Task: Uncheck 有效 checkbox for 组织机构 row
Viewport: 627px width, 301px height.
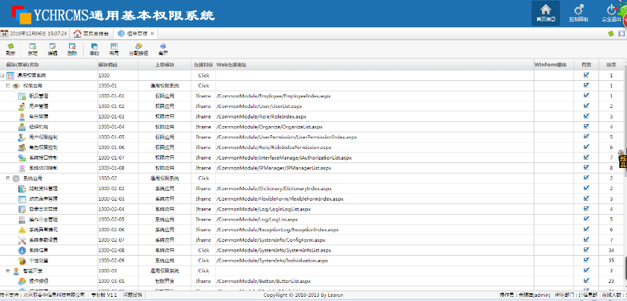Action: [x=587, y=126]
